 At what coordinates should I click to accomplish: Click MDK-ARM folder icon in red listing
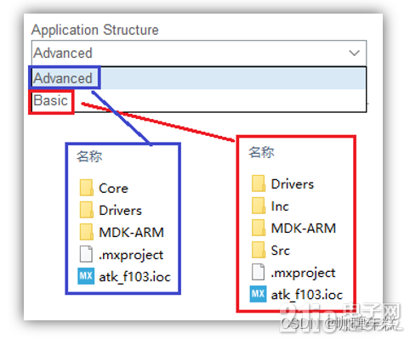259,228
